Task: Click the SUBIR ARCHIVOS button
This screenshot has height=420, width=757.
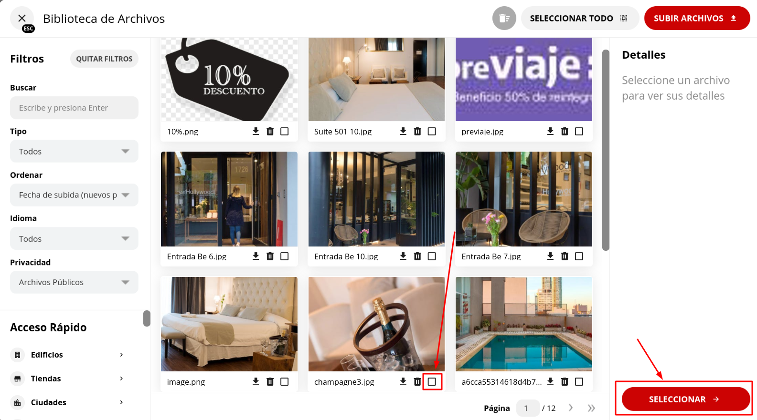Action: 697,18
